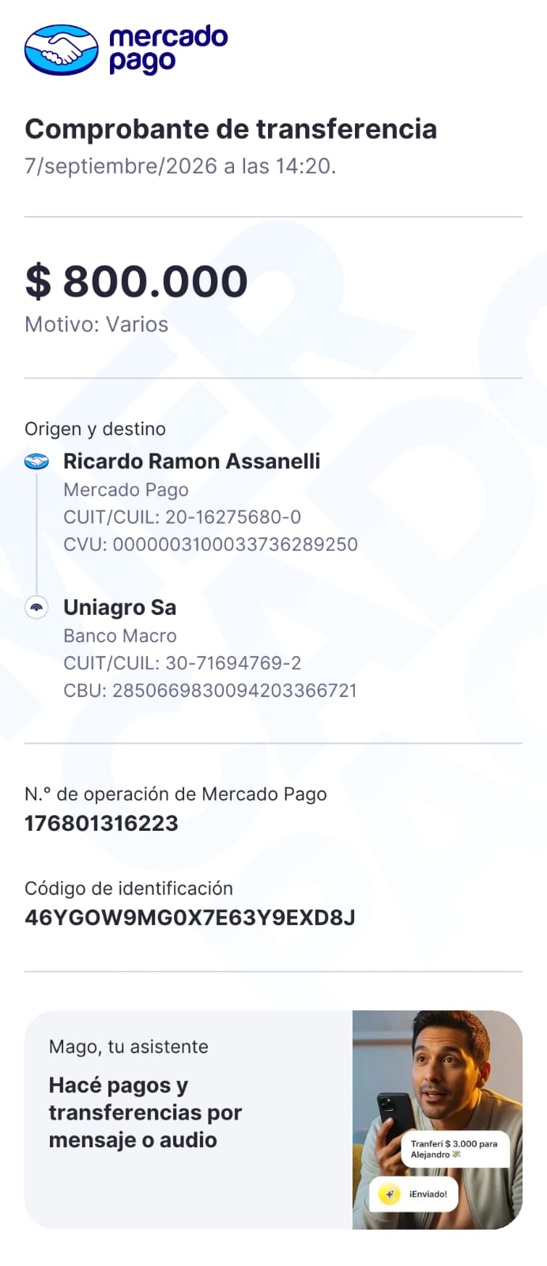Select the operation number 176801316223

101,824
